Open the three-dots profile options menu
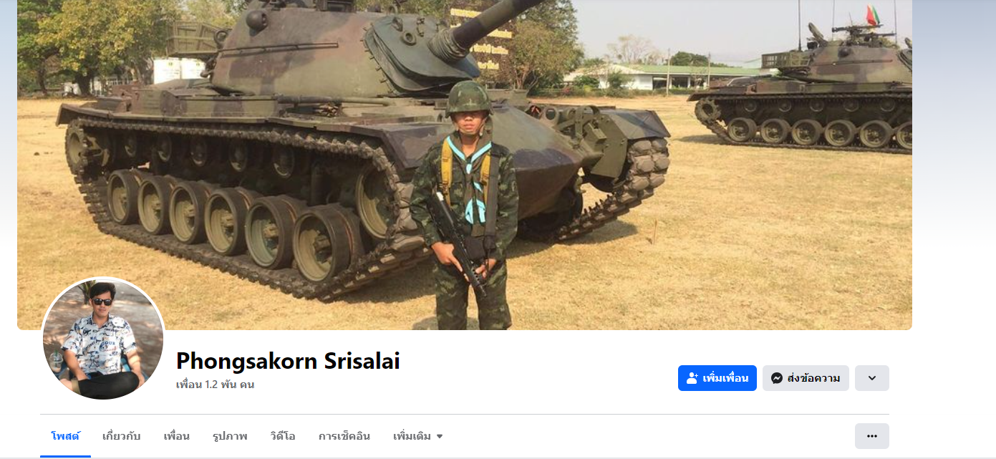The height and width of the screenshot is (459, 996). (x=871, y=435)
